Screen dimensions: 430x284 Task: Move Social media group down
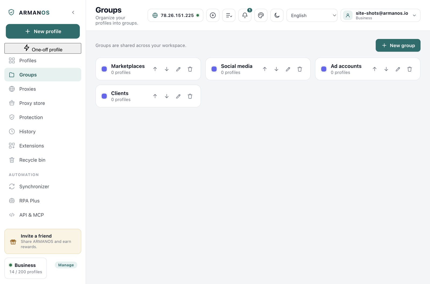click(276, 69)
